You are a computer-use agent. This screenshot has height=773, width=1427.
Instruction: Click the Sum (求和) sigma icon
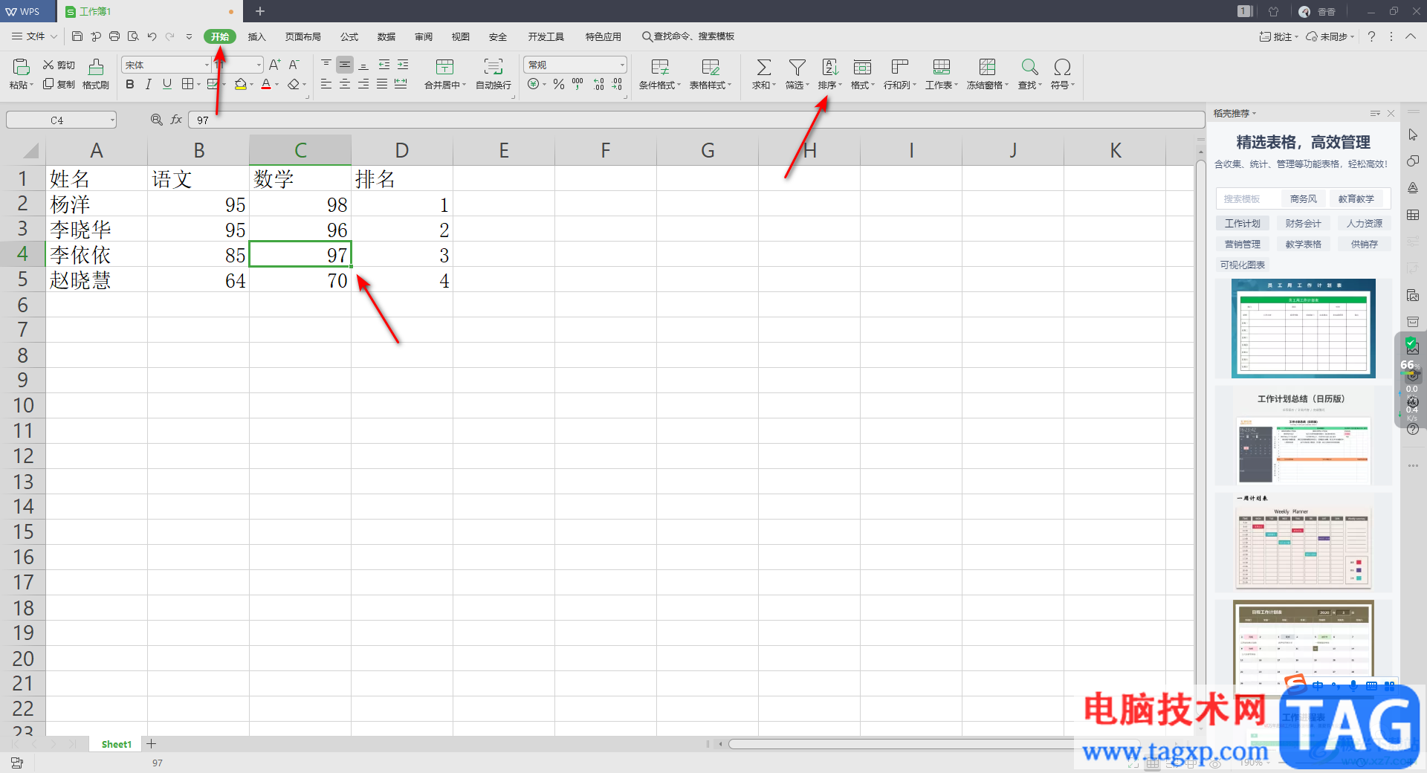click(763, 68)
